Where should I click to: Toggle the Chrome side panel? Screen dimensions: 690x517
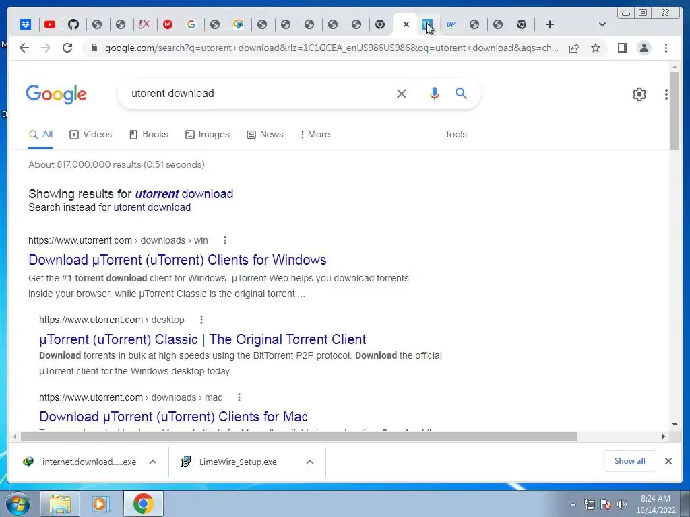click(x=622, y=48)
